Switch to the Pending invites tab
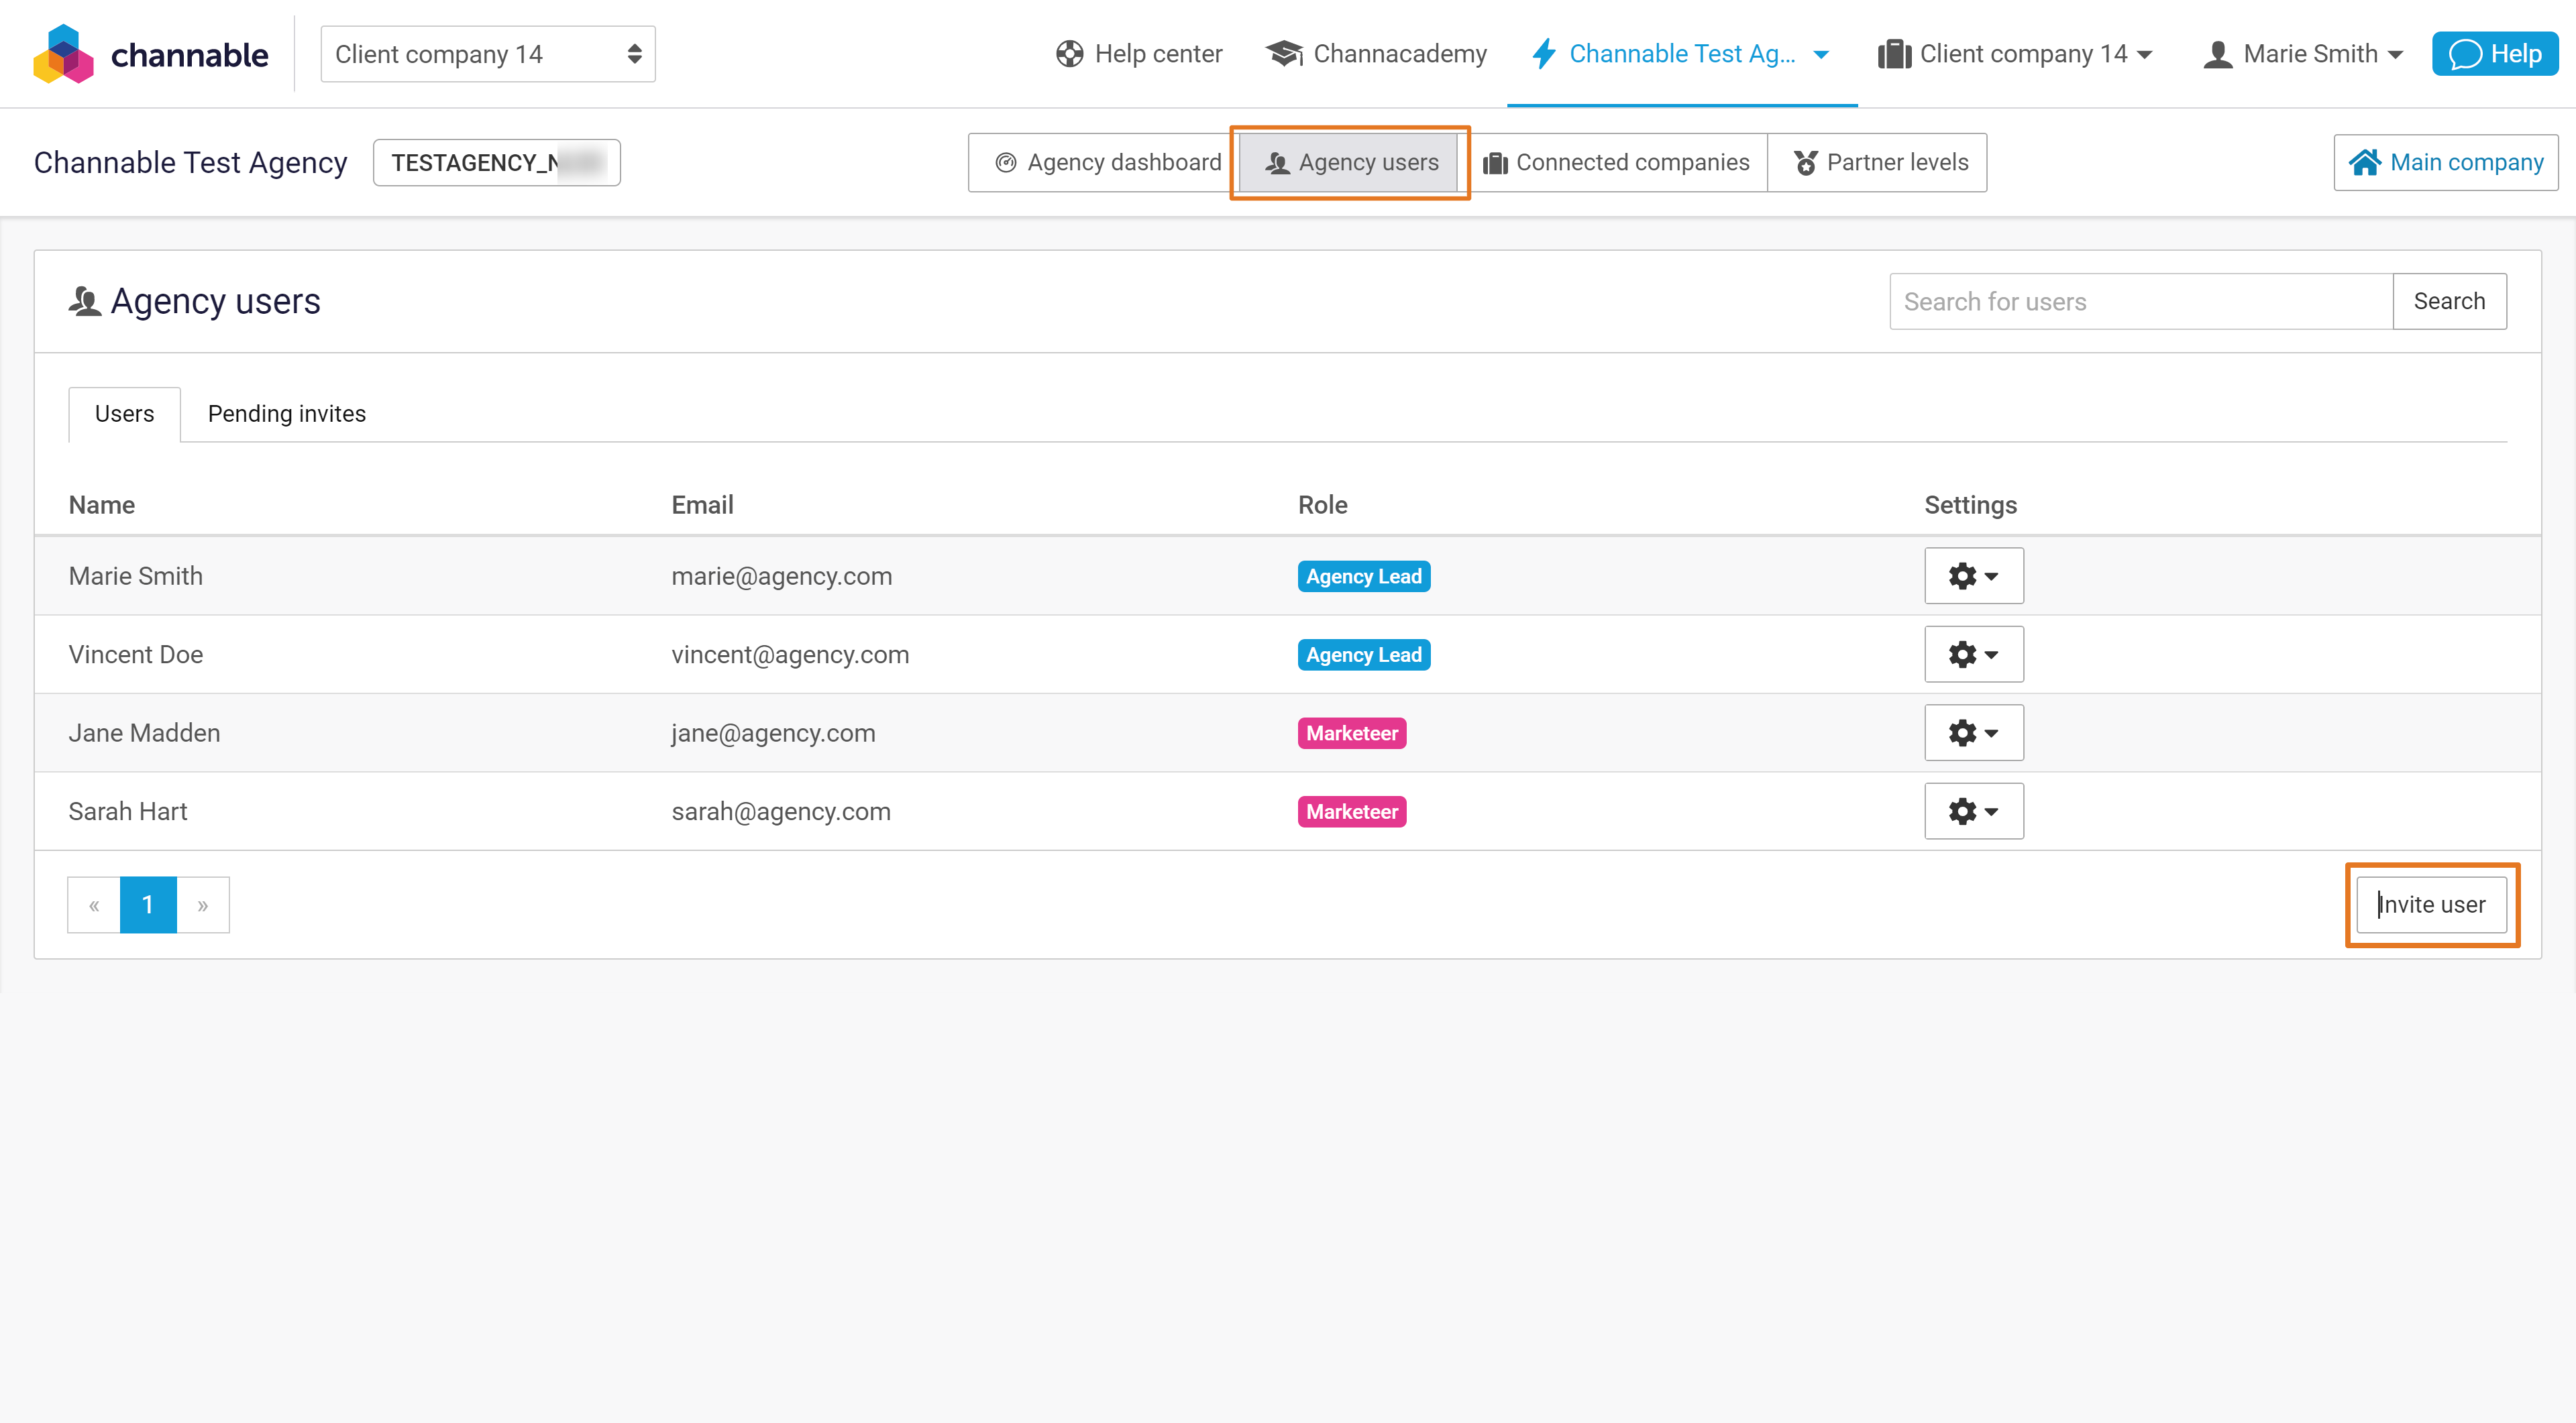Image resolution: width=2576 pixels, height=1423 pixels. (x=287, y=414)
